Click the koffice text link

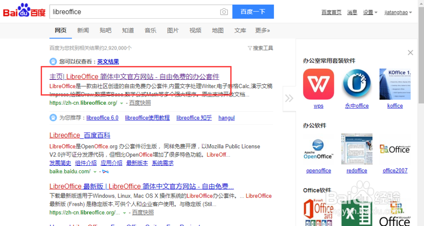pos(395,106)
